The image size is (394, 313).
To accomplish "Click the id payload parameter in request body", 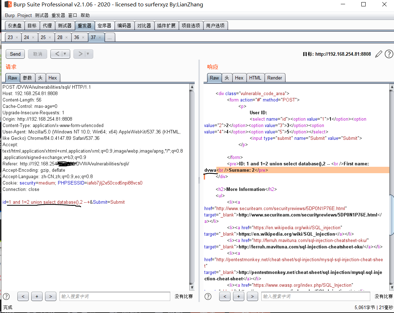I will [x=46, y=202].
